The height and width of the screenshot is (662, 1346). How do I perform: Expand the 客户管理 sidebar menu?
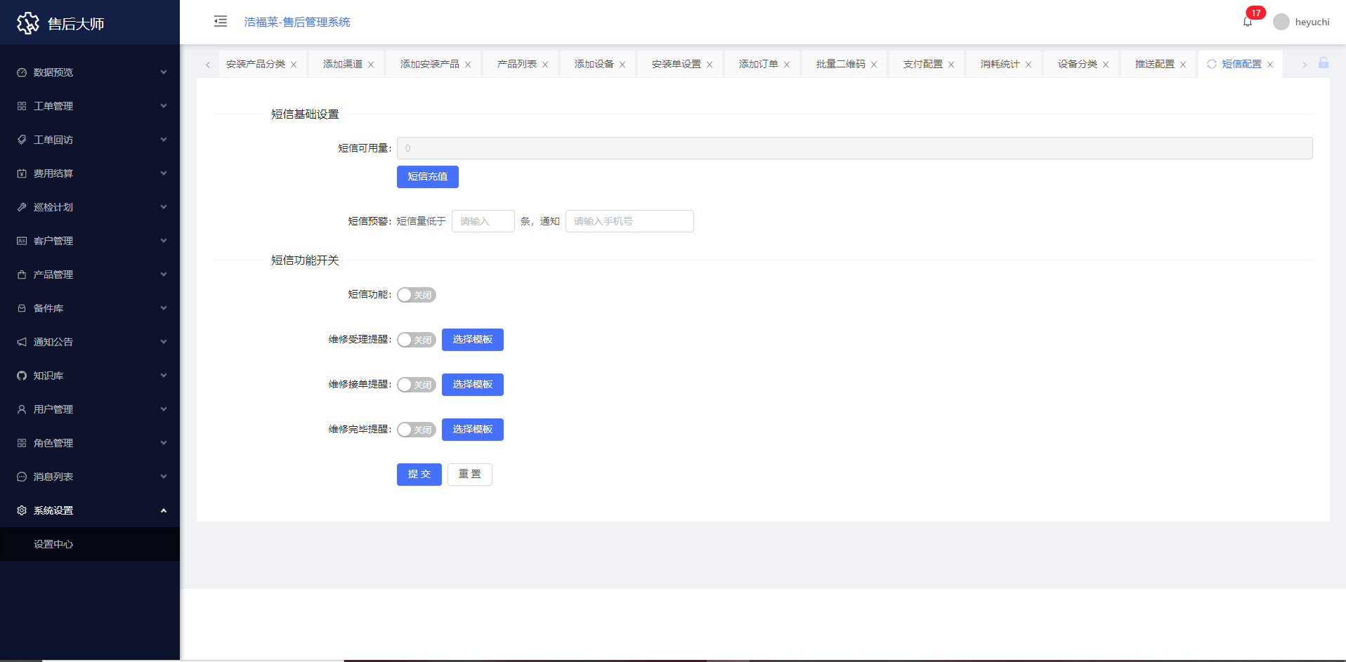pos(90,241)
